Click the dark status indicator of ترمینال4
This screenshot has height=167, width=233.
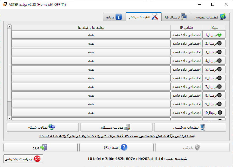(219, 61)
